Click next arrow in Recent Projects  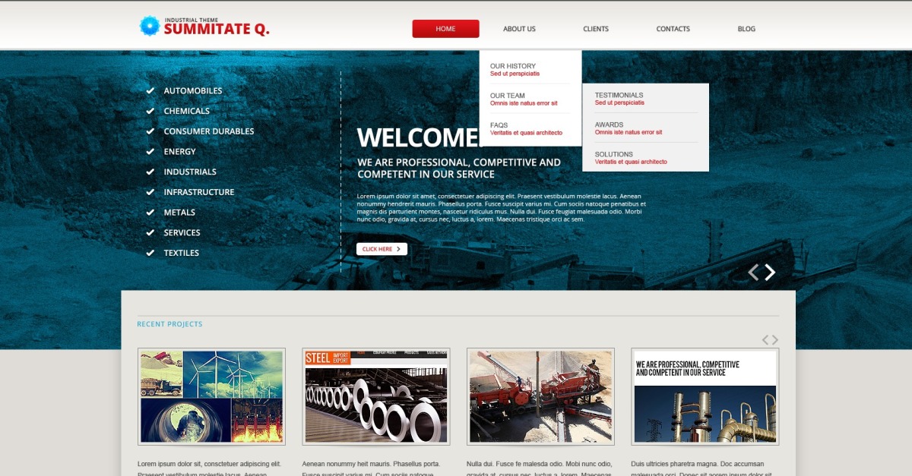pyautogui.click(x=775, y=340)
